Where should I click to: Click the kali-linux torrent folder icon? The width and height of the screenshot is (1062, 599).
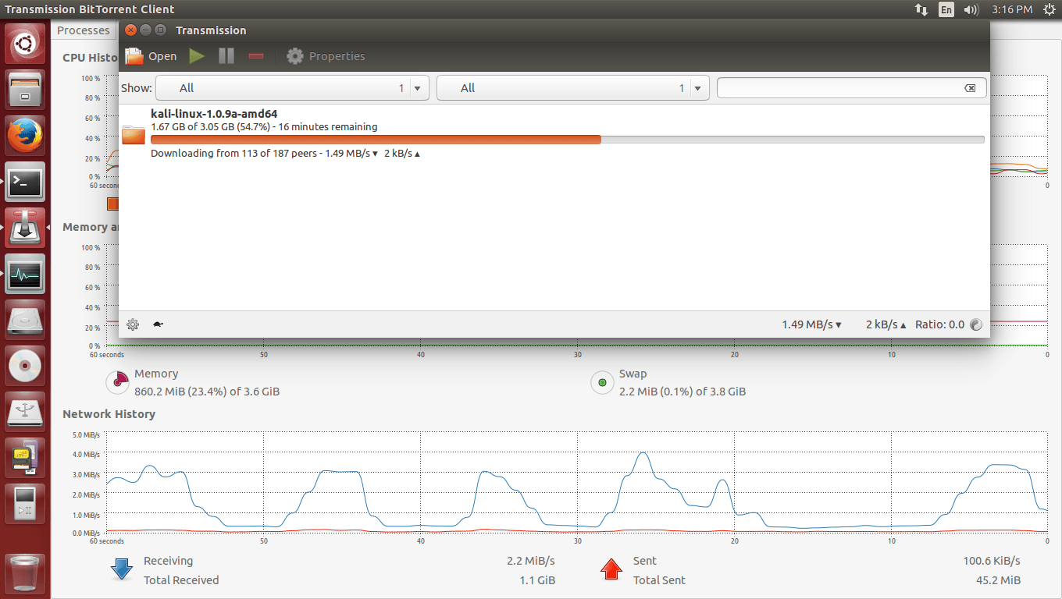click(134, 135)
